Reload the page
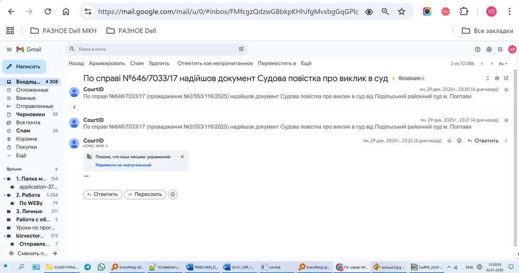This screenshot has height=273, width=519. tap(48, 11)
